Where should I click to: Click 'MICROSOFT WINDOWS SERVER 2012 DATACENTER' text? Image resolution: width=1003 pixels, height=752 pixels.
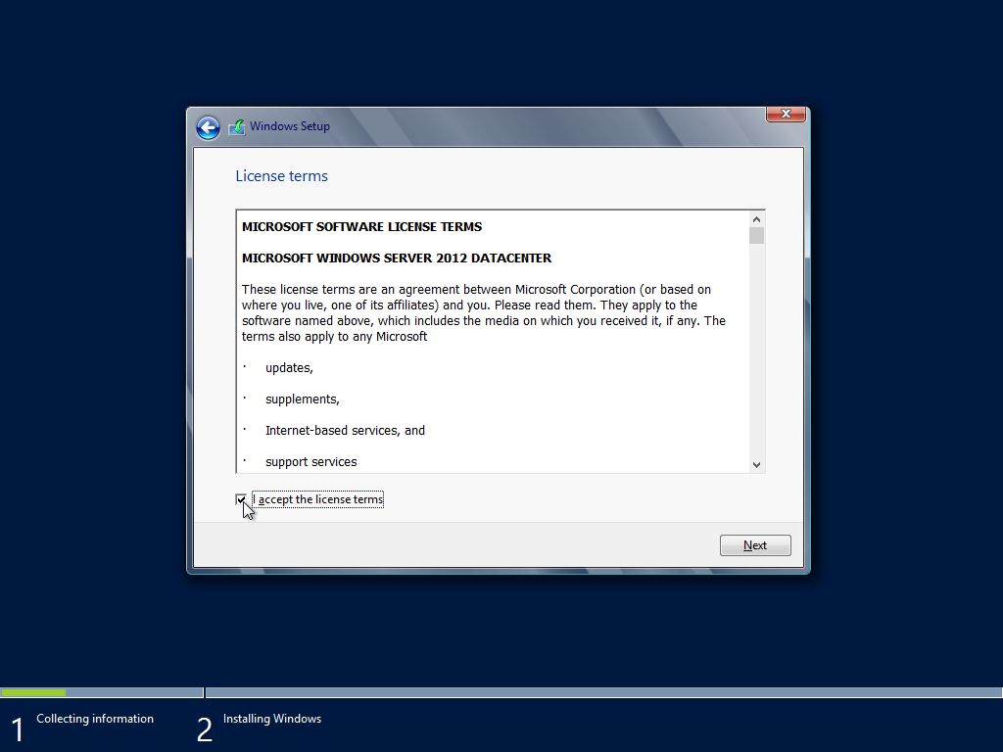coord(397,258)
